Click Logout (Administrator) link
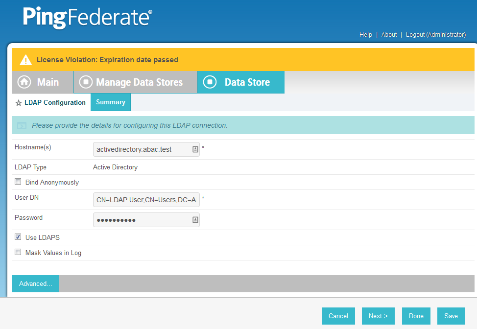 (436, 35)
